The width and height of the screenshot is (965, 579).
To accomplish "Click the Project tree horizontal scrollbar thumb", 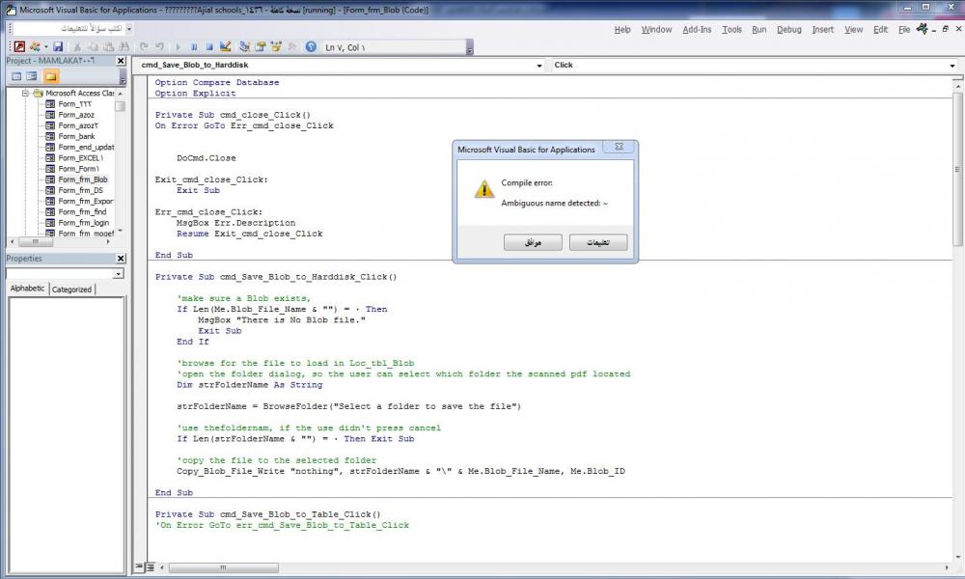I will [x=35, y=242].
